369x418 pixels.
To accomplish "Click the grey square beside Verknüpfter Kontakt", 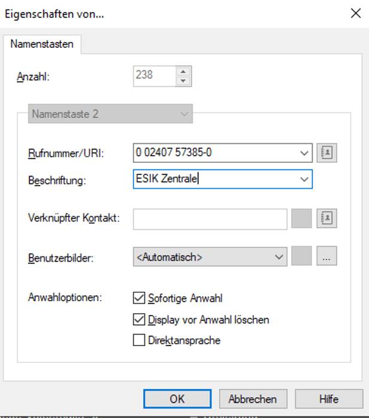I will click(301, 219).
